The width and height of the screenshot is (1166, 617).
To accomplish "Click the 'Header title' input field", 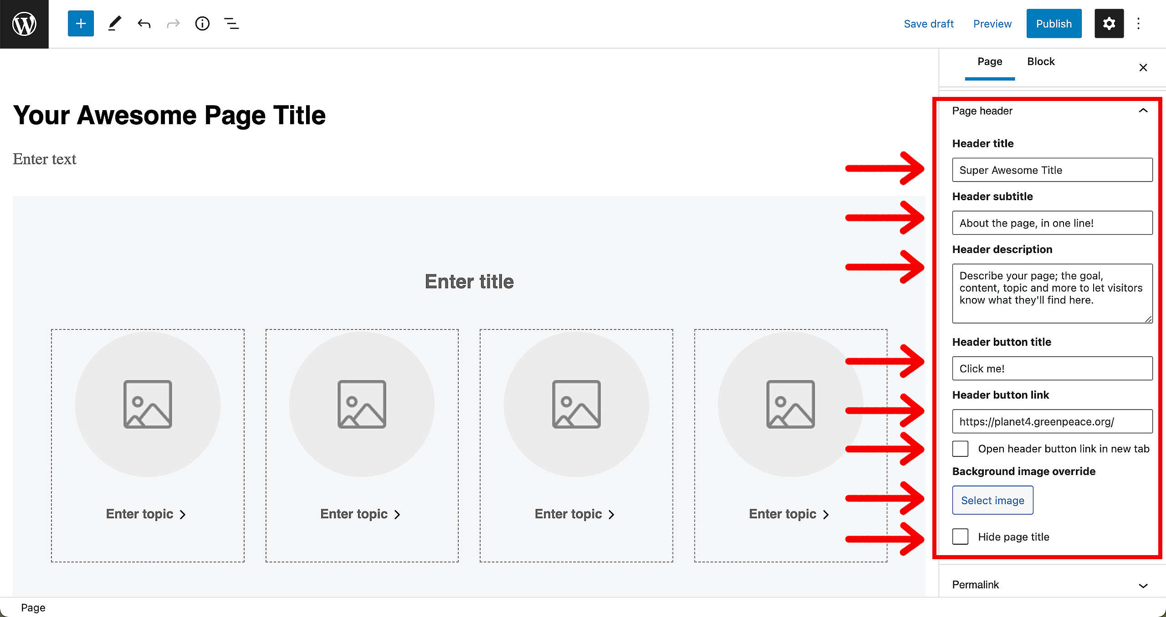I will click(x=1053, y=169).
